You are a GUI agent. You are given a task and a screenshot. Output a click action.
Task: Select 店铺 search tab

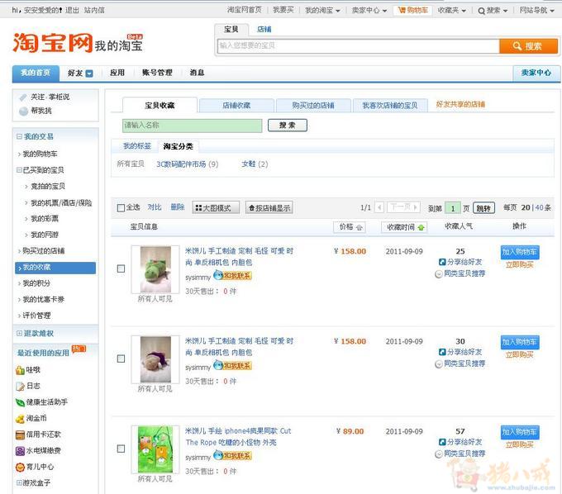(264, 30)
